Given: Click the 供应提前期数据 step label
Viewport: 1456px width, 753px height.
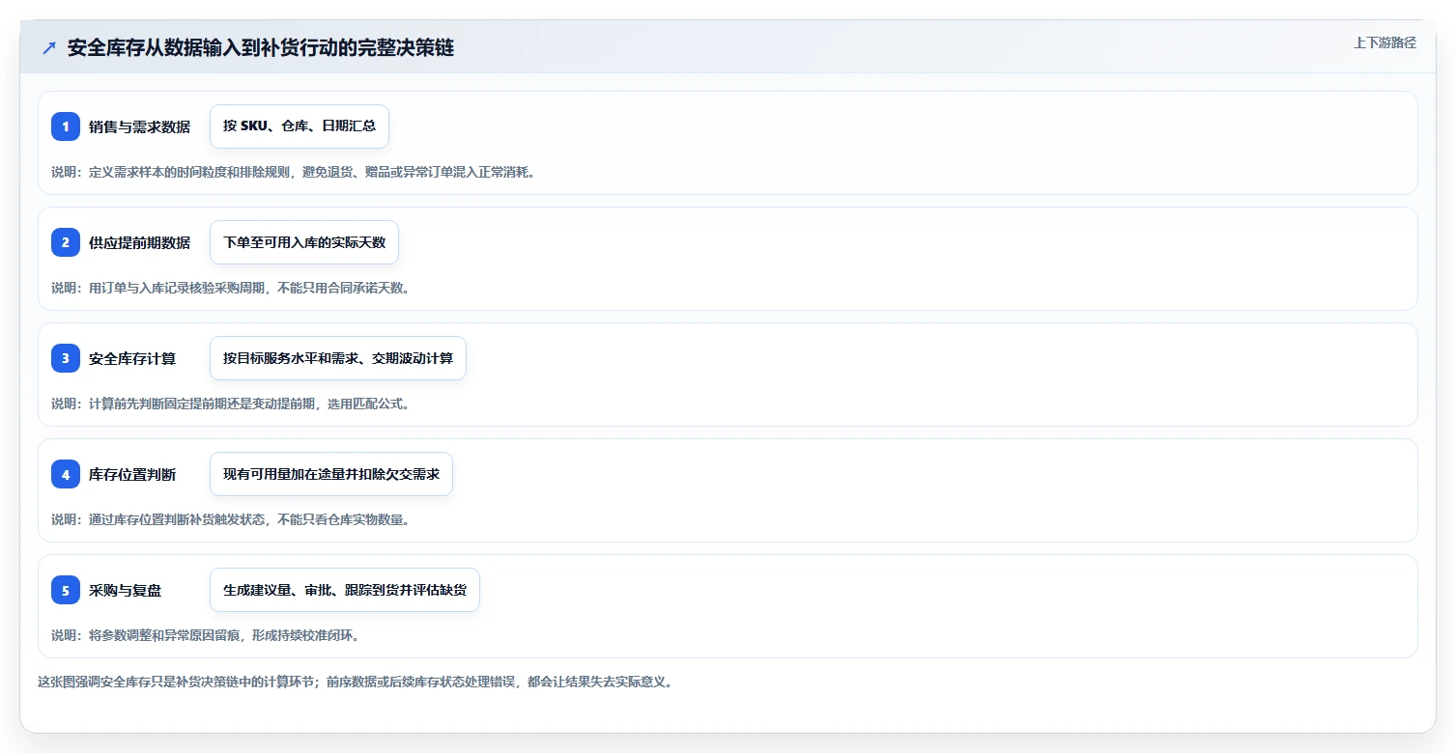Looking at the screenshot, I should tap(139, 242).
